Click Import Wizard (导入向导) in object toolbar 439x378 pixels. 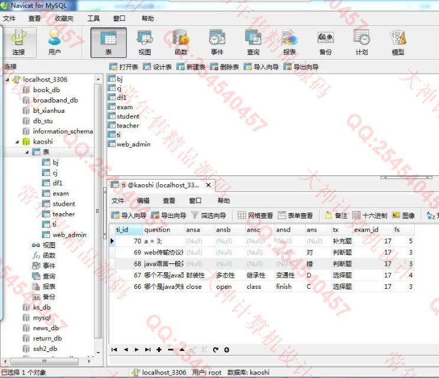pyautogui.click(x=261, y=67)
